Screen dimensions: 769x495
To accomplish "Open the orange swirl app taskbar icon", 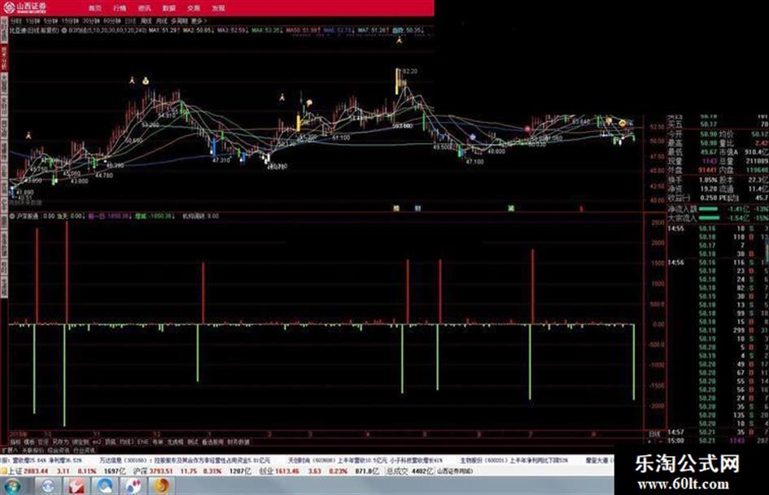I will click(x=161, y=486).
